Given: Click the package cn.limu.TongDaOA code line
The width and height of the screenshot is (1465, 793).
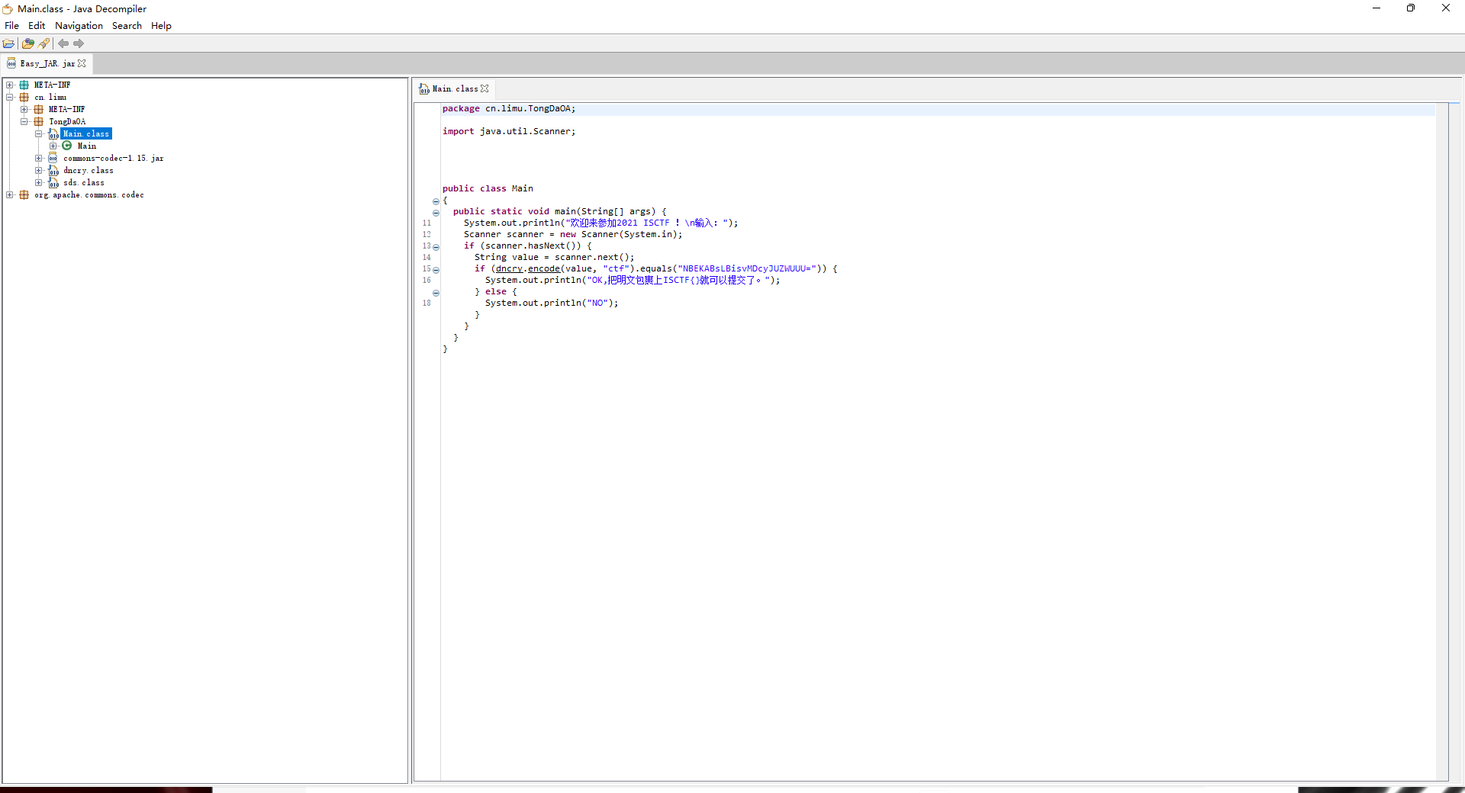Looking at the screenshot, I should pos(509,108).
